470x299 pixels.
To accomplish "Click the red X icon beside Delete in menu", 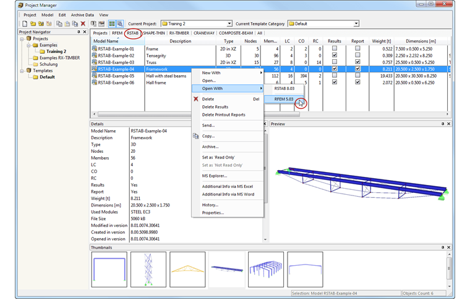I will (x=196, y=99).
